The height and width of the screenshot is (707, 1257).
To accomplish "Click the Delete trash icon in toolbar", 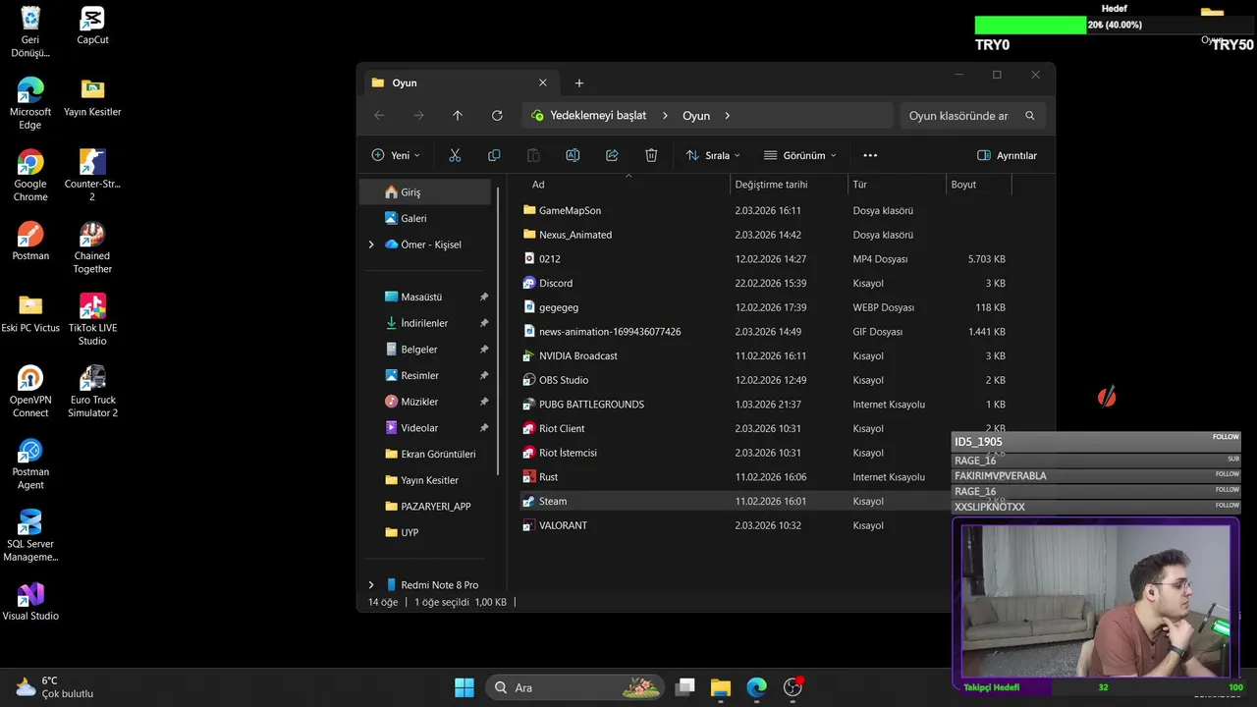I will pos(651,155).
